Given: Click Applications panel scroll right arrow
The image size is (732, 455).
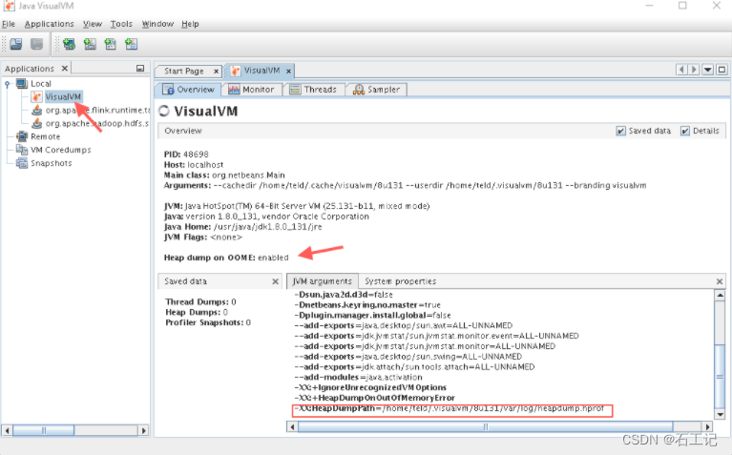Looking at the screenshot, I should coord(144,430).
